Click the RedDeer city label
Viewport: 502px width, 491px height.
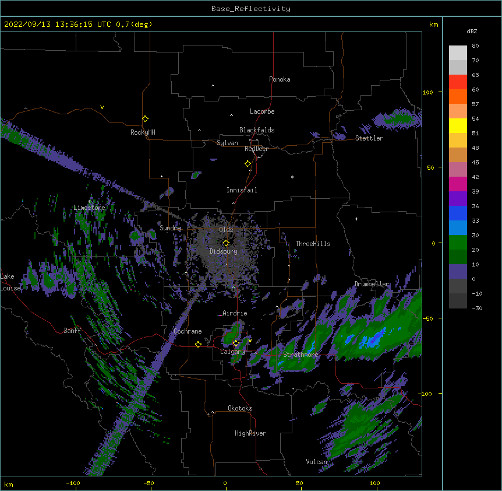[256, 149]
